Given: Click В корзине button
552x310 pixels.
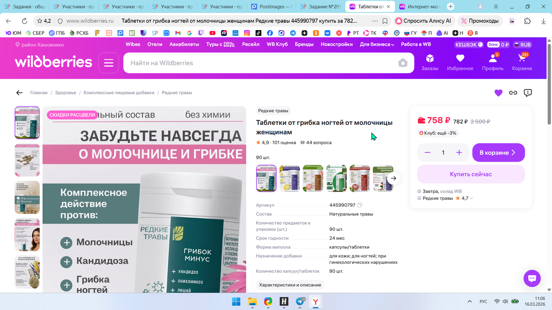Looking at the screenshot, I should 499,152.
